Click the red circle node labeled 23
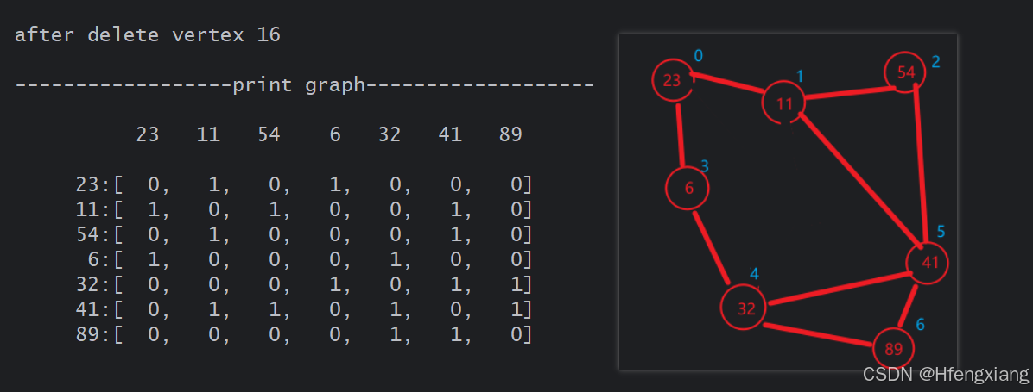This screenshot has width=1033, height=392. [672, 81]
